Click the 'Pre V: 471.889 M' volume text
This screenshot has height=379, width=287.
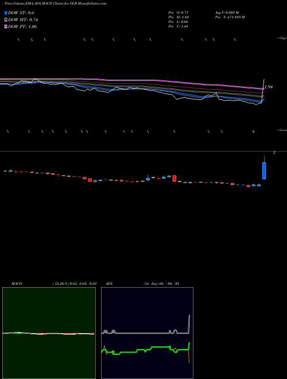point(230,17)
